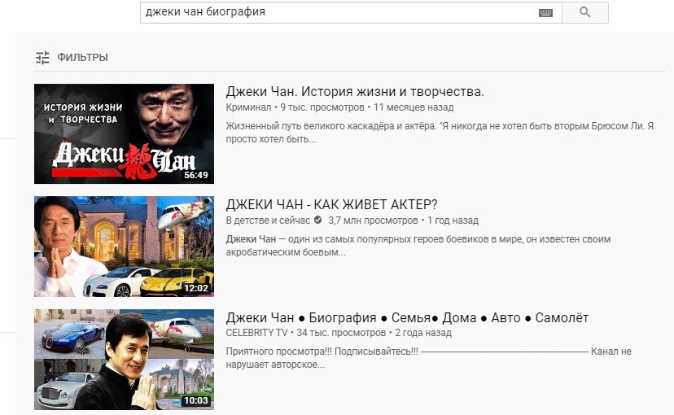Expand the ФИЛЬТРЫ filter options
This screenshot has height=415, width=674.
(x=82, y=58)
